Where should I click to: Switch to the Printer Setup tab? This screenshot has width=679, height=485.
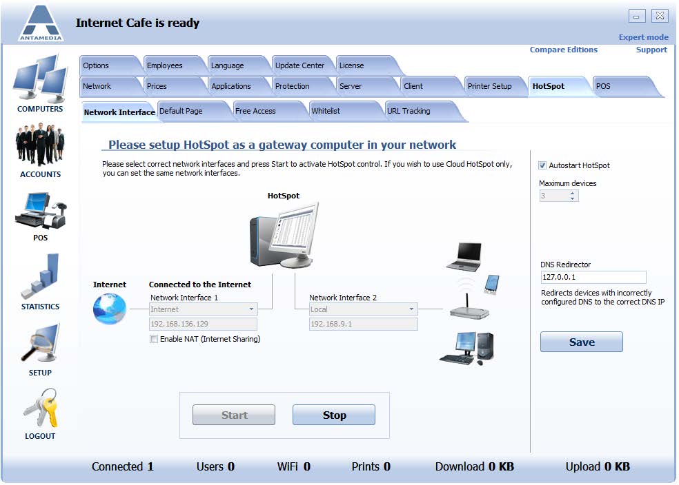[493, 86]
